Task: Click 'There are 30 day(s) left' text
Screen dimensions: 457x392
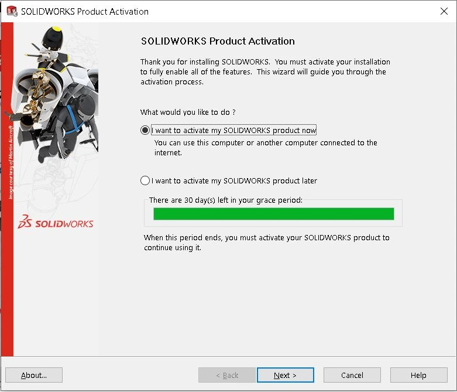Action: point(226,200)
